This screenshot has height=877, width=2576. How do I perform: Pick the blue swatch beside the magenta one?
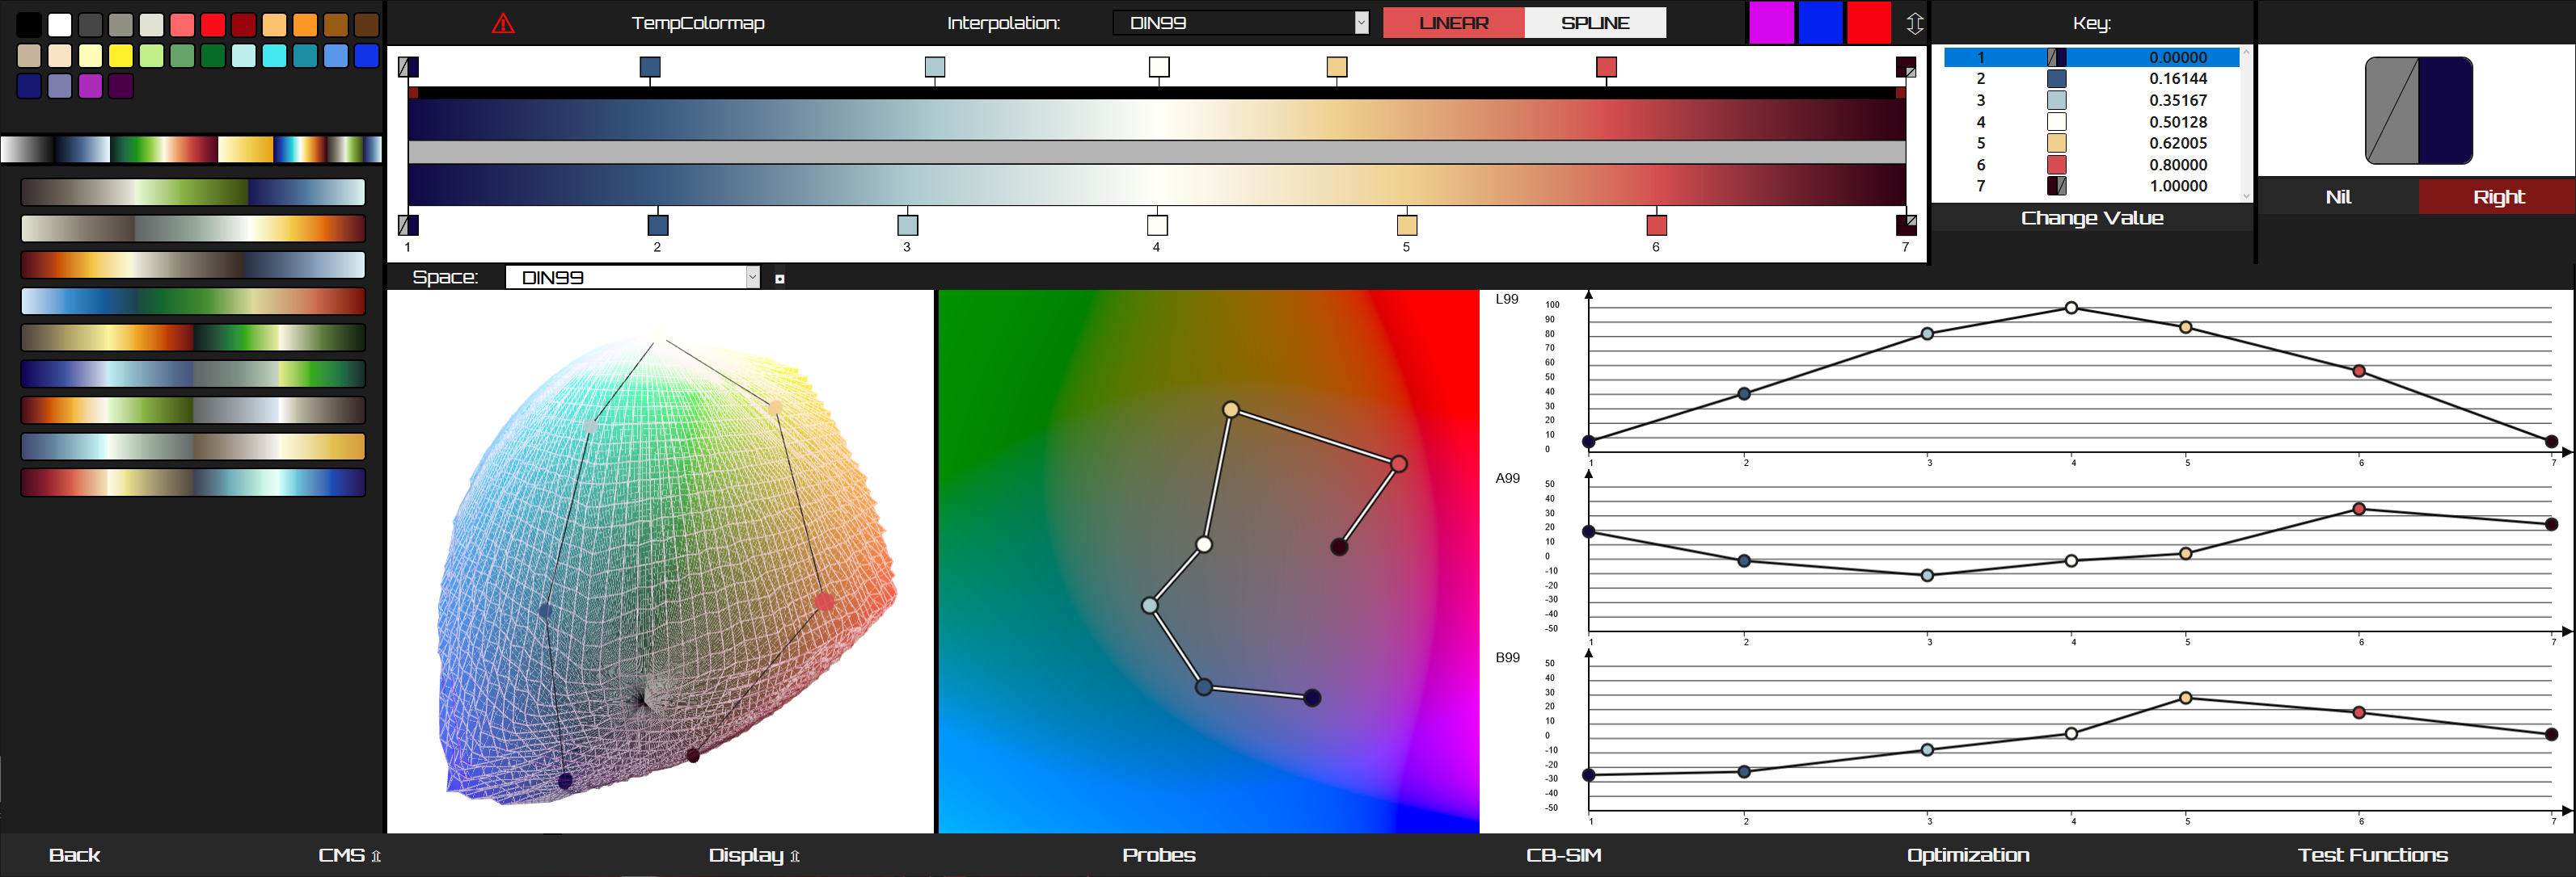[x=1821, y=23]
